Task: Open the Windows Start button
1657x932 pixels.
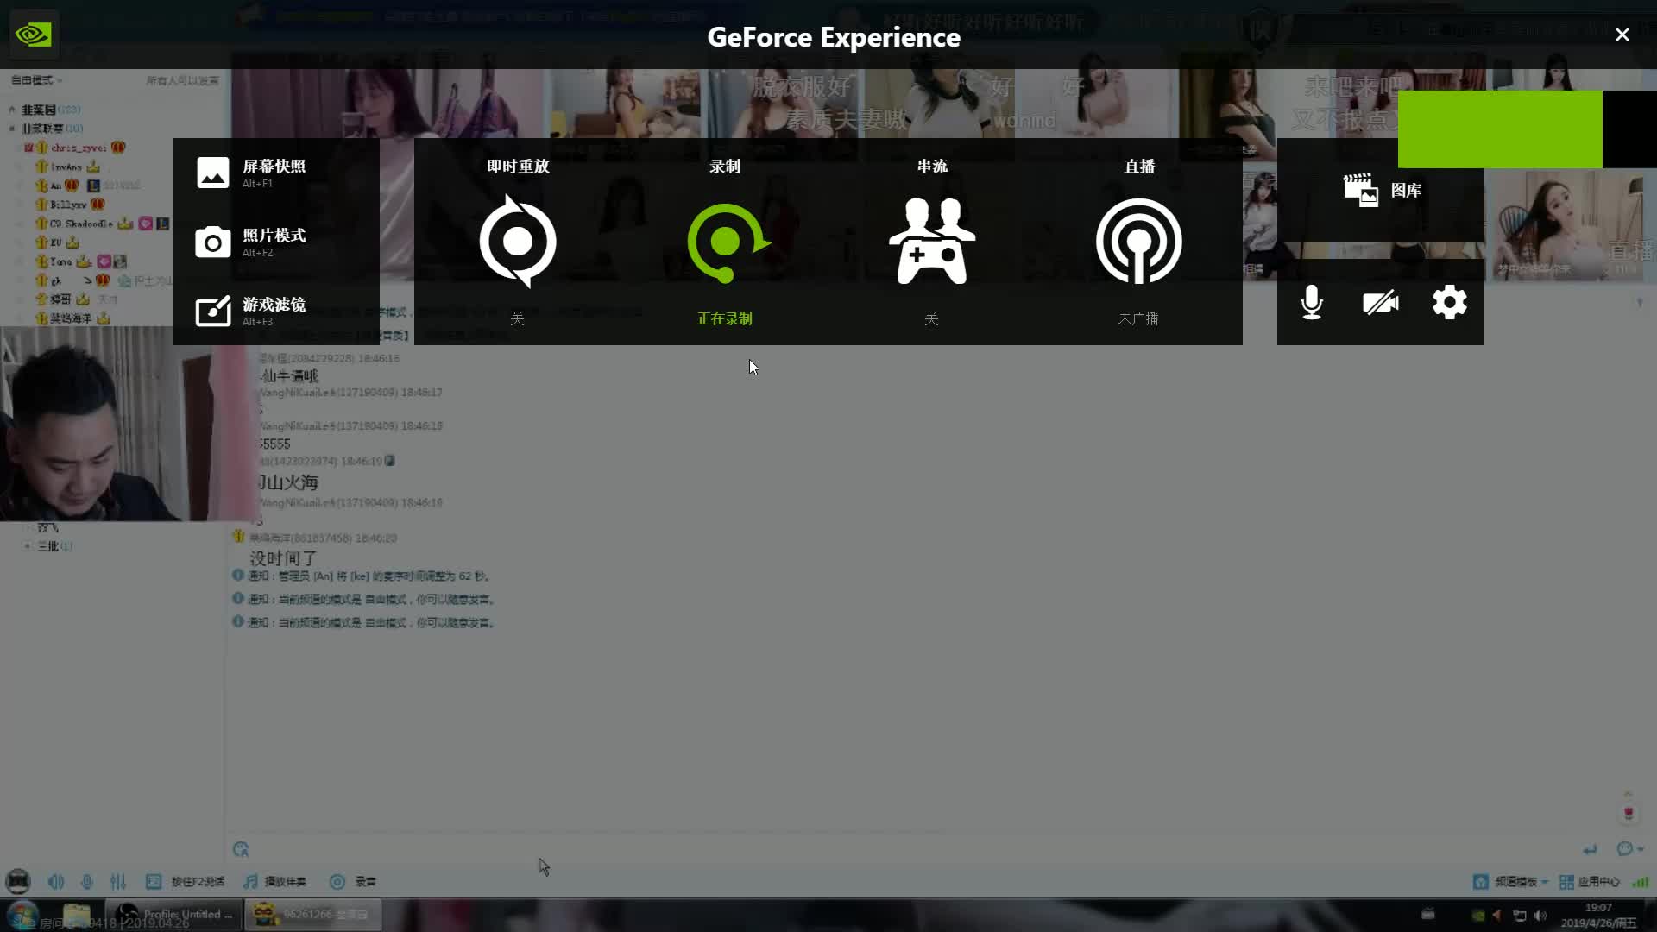Action: click(x=22, y=915)
